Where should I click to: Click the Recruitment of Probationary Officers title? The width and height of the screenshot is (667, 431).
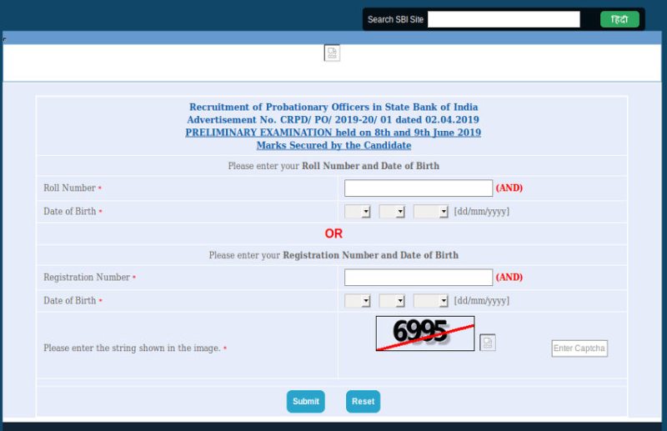(333, 107)
